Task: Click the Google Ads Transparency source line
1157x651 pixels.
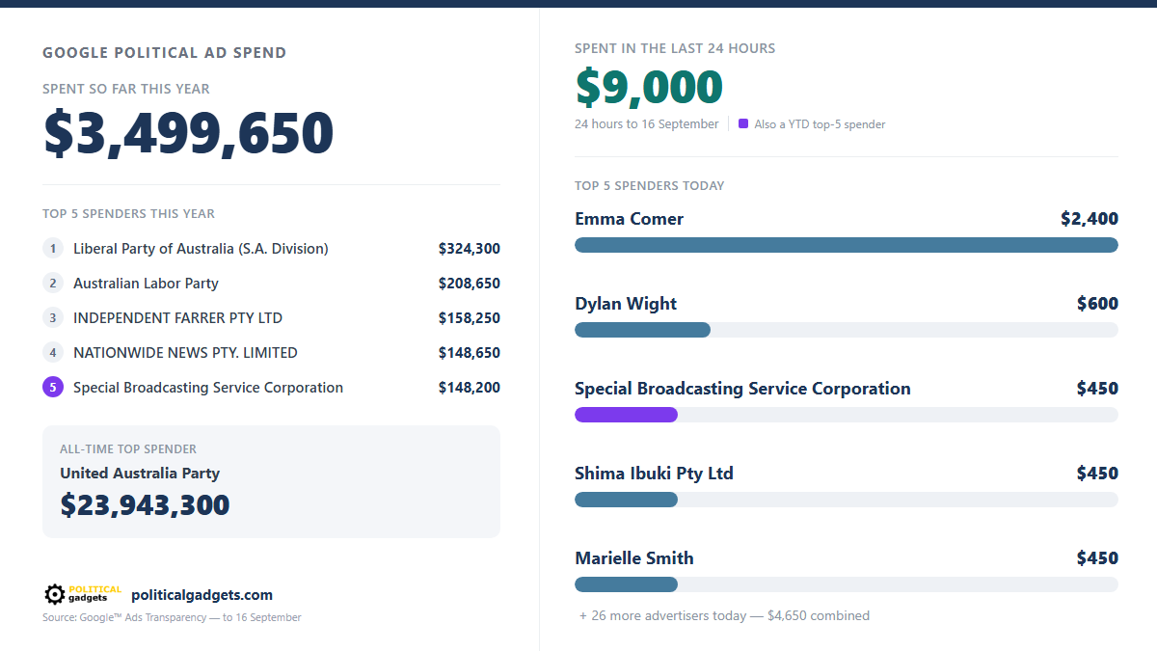Action: tap(172, 617)
